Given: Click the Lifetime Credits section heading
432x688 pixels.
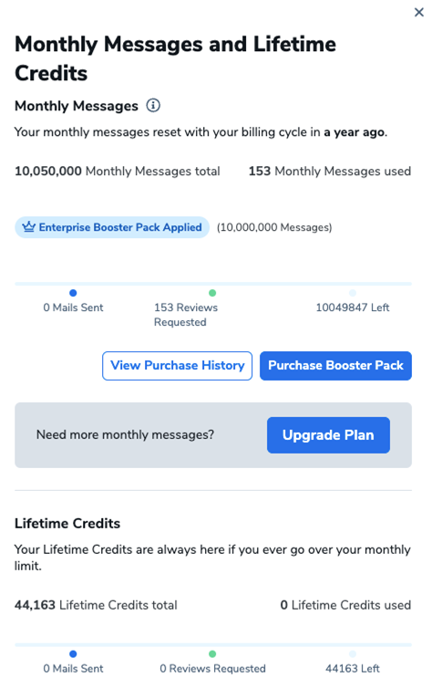Looking at the screenshot, I should tap(67, 523).
